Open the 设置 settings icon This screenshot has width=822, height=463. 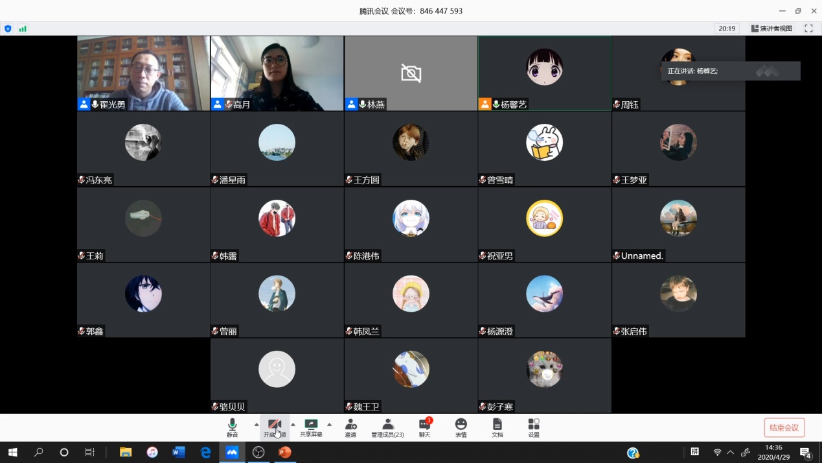[534, 427]
